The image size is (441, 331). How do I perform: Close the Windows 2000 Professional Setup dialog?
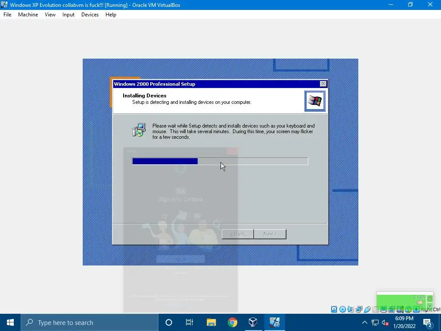click(x=323, y=84)
